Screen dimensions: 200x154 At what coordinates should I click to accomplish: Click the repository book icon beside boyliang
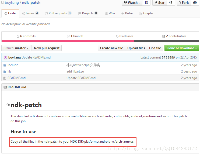pyautogui.click(x=2, y=2)
